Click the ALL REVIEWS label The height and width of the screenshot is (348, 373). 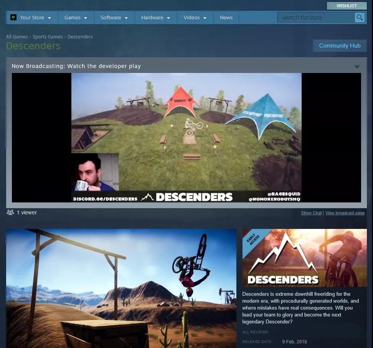(256, 332)
